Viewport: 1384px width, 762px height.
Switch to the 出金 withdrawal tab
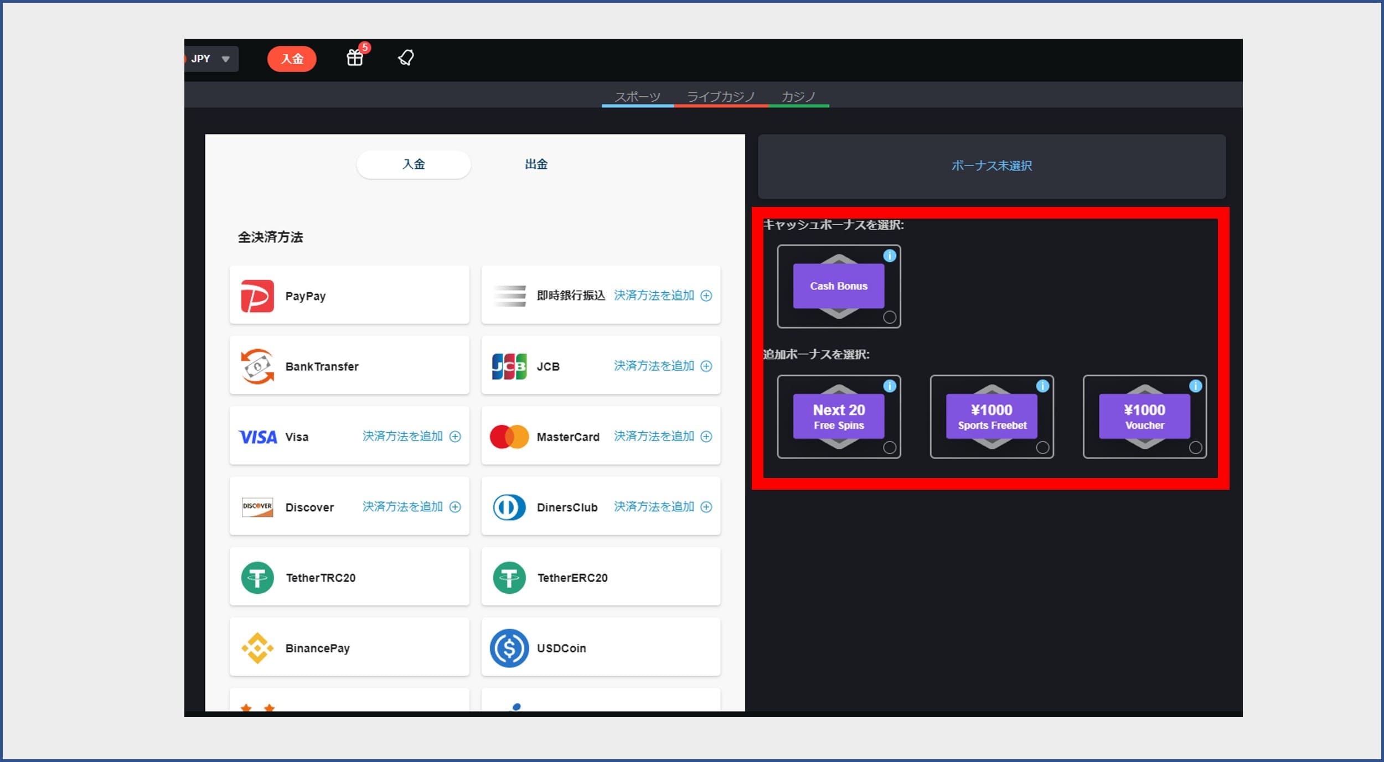(x=536, y=164)
